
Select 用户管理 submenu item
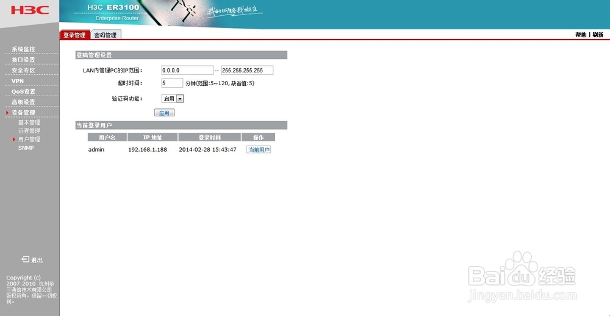tap(29, 139)
